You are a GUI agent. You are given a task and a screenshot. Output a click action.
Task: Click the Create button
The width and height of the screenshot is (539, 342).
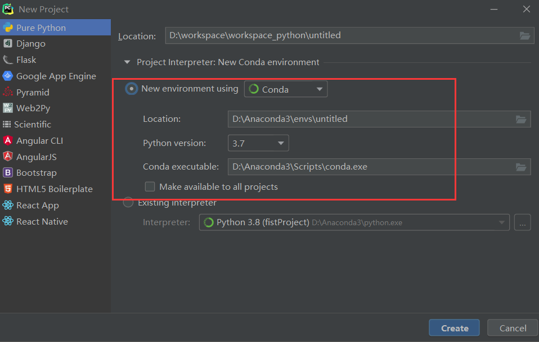click(454, 328)
